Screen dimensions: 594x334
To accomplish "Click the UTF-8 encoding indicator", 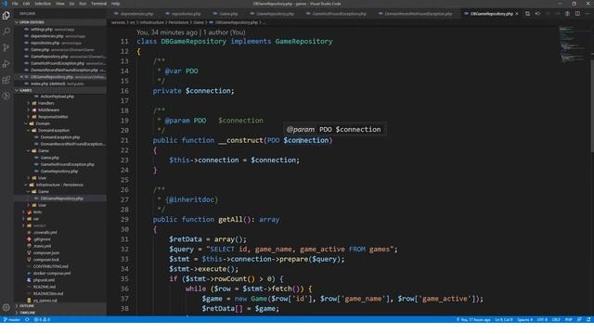I will click(x=542, y=319).
